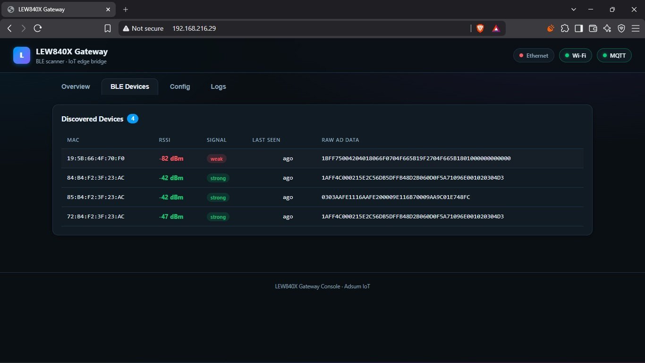Click the orange extension icon in toolbar
Image resolution: width=645 pixels, height=363 pixels.
coord(551,28)
